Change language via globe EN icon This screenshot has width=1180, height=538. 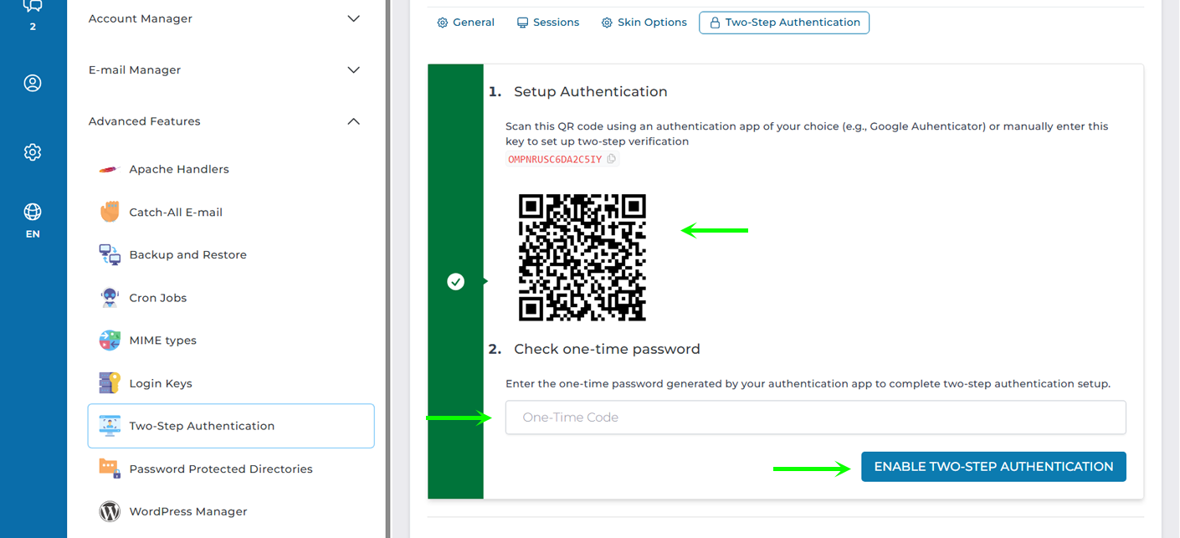click(x=33, y=219)
